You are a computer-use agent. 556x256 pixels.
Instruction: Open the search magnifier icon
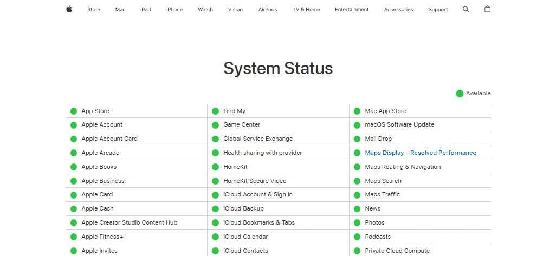(x=466, y=10)
